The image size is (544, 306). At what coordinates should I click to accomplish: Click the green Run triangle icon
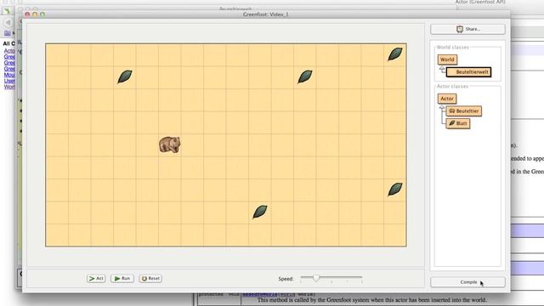click(117, 278)
